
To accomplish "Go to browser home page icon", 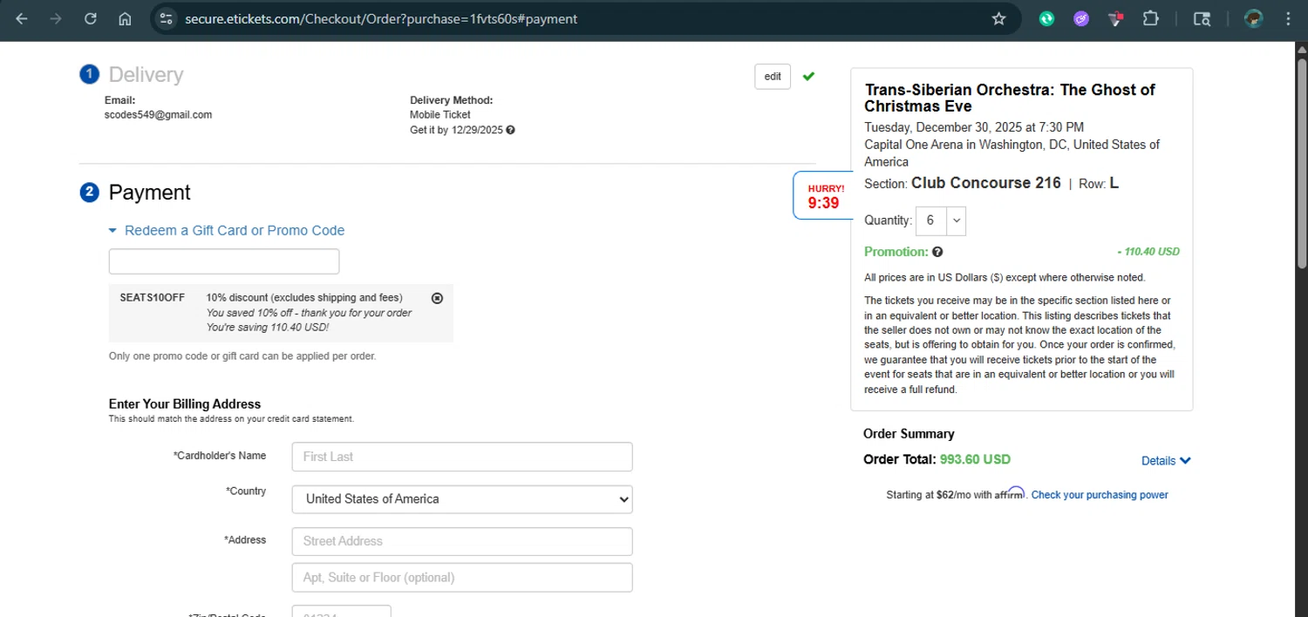I will [125, 18].
